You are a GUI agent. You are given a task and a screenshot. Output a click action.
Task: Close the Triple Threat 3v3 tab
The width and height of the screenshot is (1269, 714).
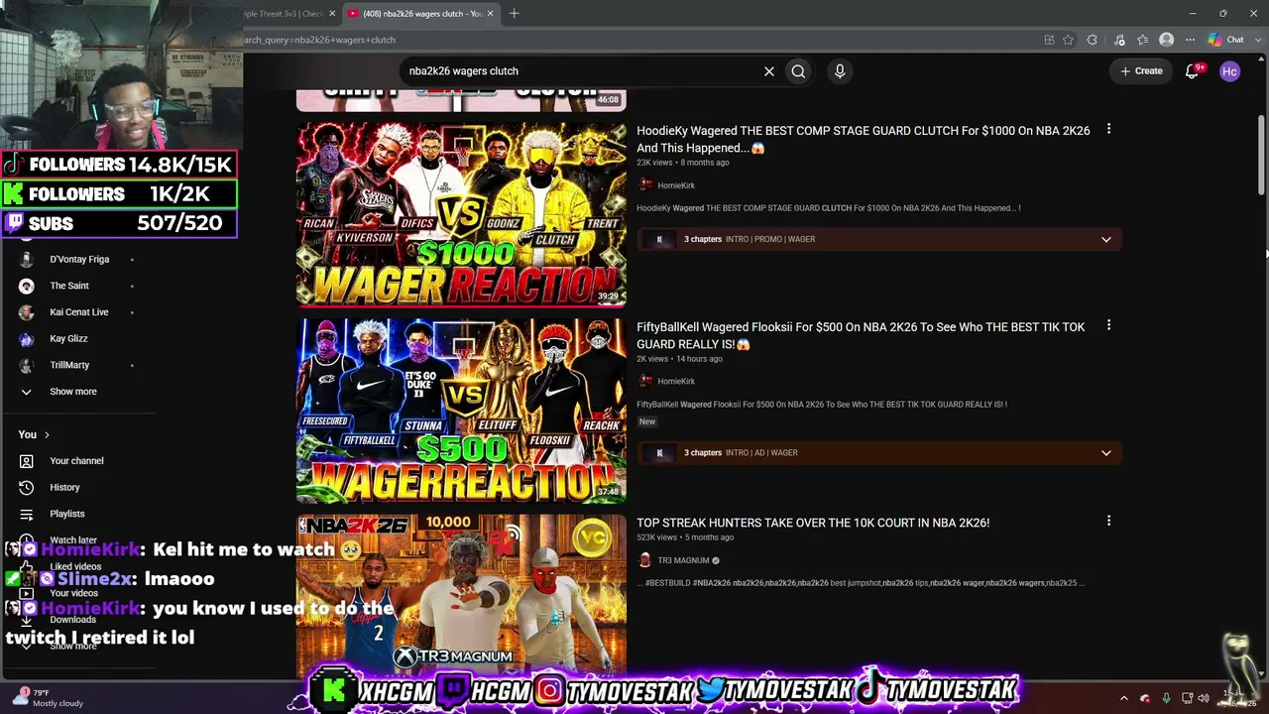(x=332, y=14)
